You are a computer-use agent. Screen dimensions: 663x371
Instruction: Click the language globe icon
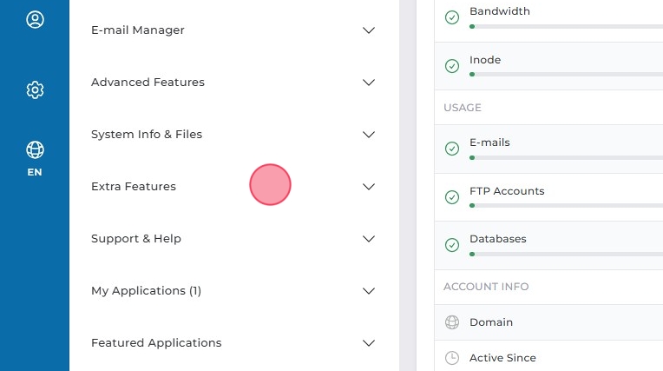[x=35, y=149]
